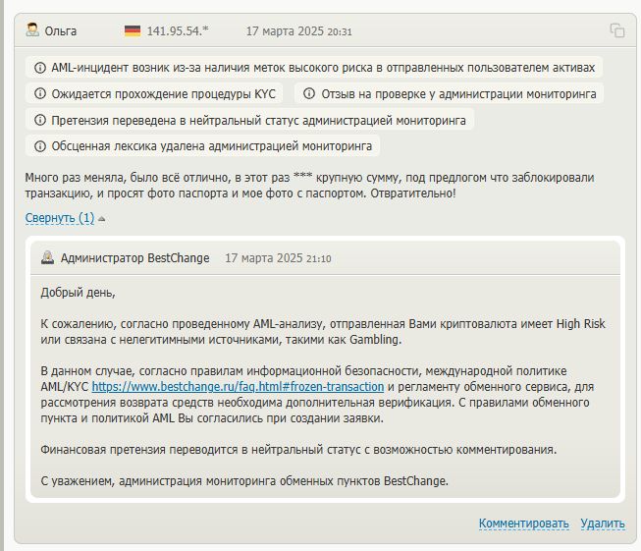Click the reviewer name Ольга
Viewport: 641px width, 551px height.
(61, 30)
